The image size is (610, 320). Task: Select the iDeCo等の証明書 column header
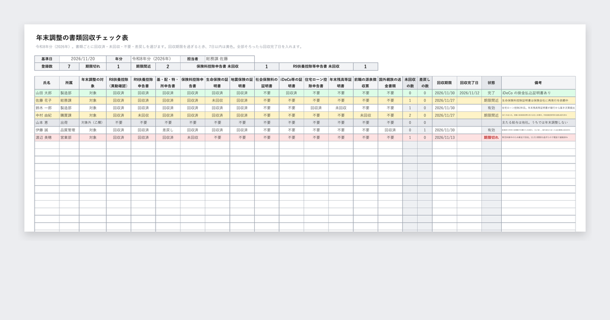click(291, 82)
